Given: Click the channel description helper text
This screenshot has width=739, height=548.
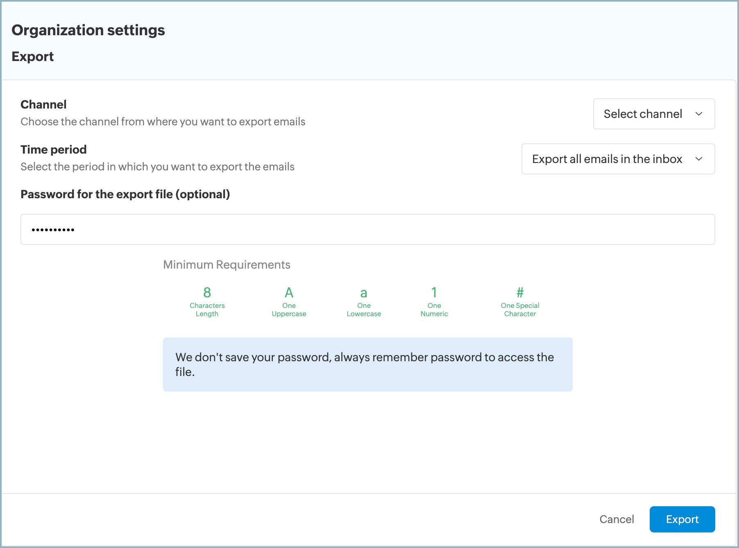Looking at the screenshot, I should [x=163, y=122].
